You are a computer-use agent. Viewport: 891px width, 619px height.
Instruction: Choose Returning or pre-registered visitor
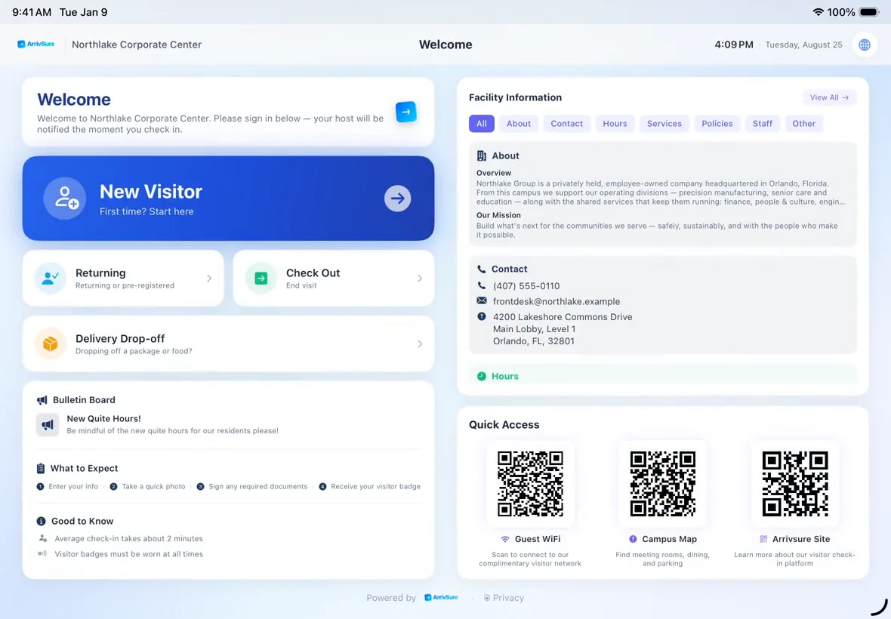point(123,279)
